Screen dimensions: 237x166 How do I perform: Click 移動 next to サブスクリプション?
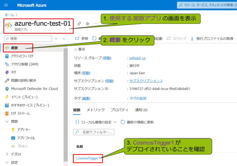click(109, 81)
